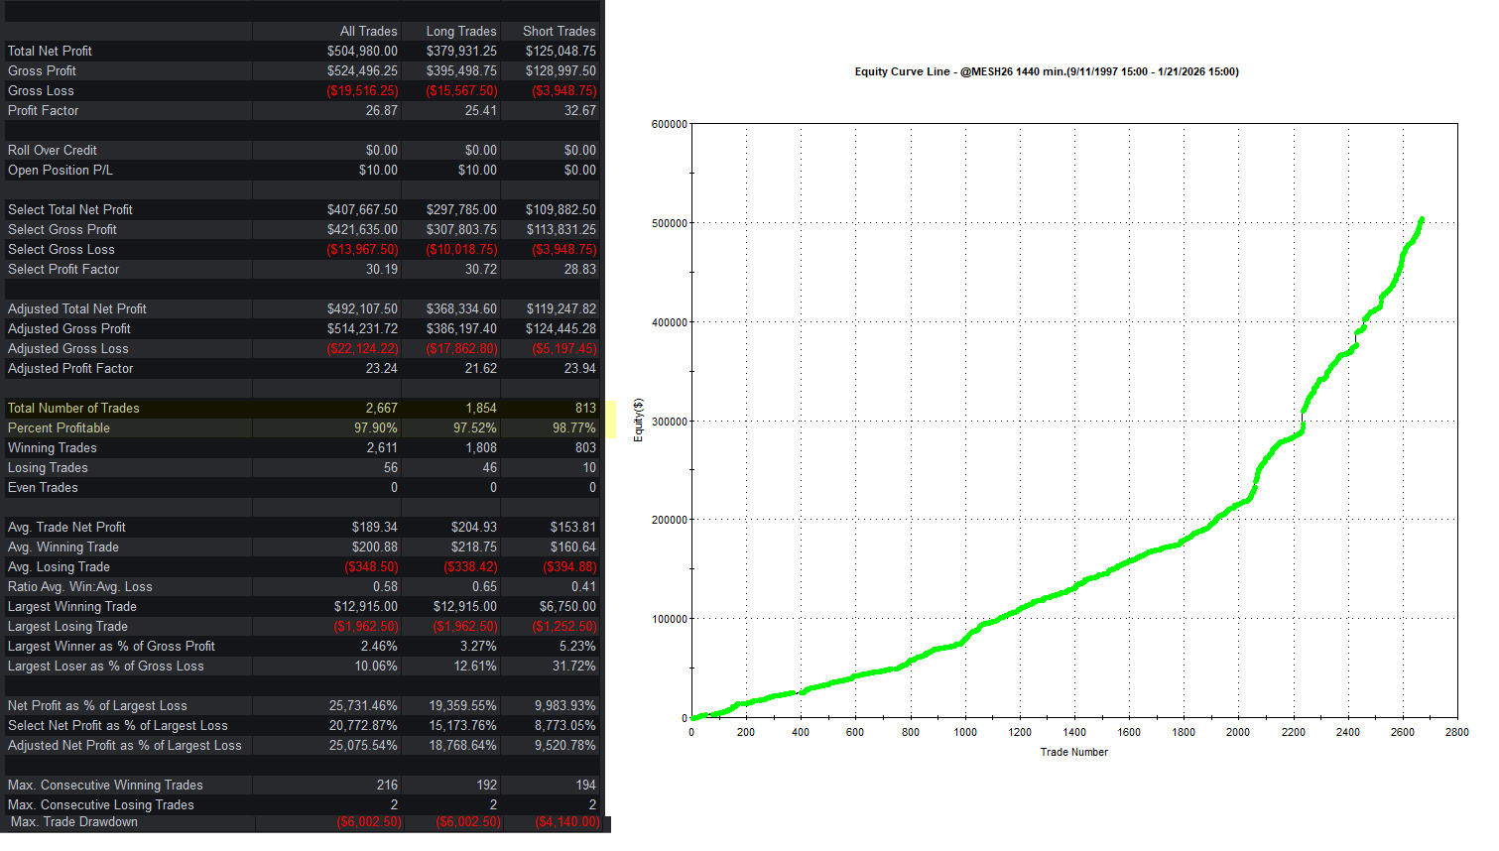
Task: Click the Long Trades column header
Action: point(460,31)
